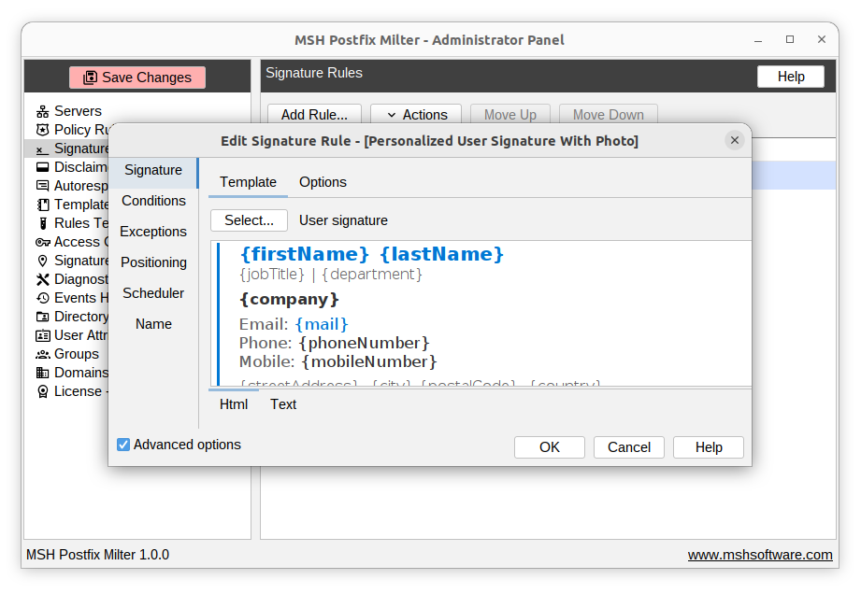The height and width of the screenshot is (594, 861).
Task: Click the Access key icon
Action: pyautogui.click(x=42, y=242)
